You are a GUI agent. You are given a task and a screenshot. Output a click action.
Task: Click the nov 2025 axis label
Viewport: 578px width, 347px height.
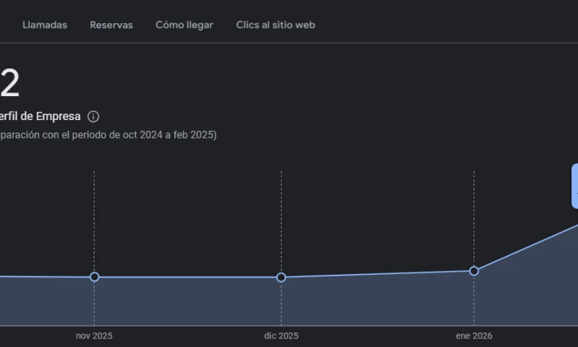pyautogui.click(x=94, y=336)
